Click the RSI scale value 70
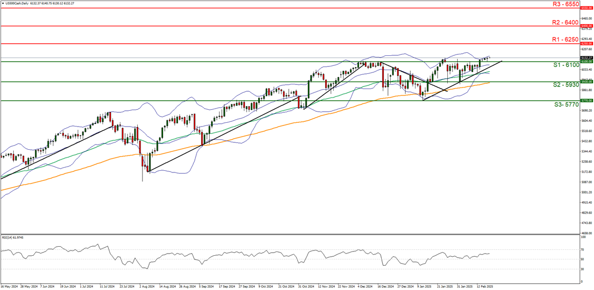Viewport: 594px width, 290px height. pyautogui.click(x=583, y=249)
